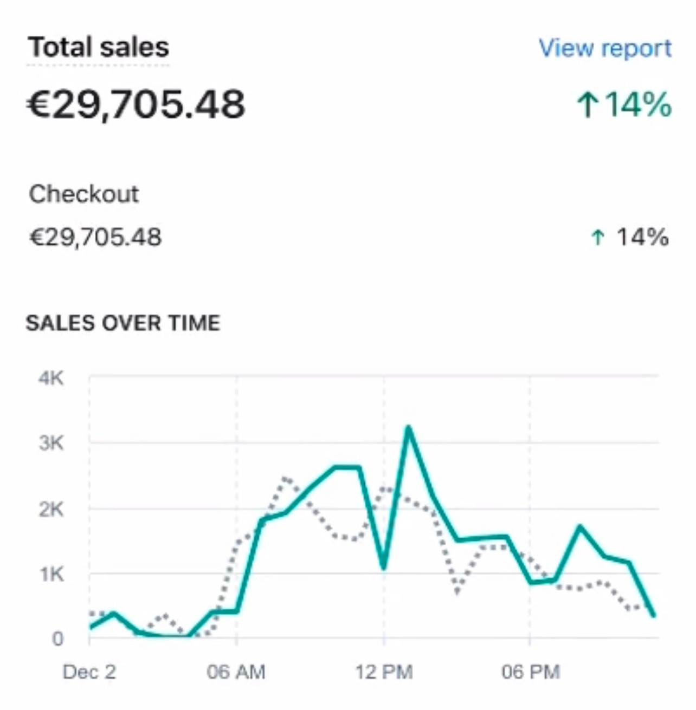Screen dimensions: 696x710
Task: Click the green up arrow beside large 14%
Action: pos(587,105)
